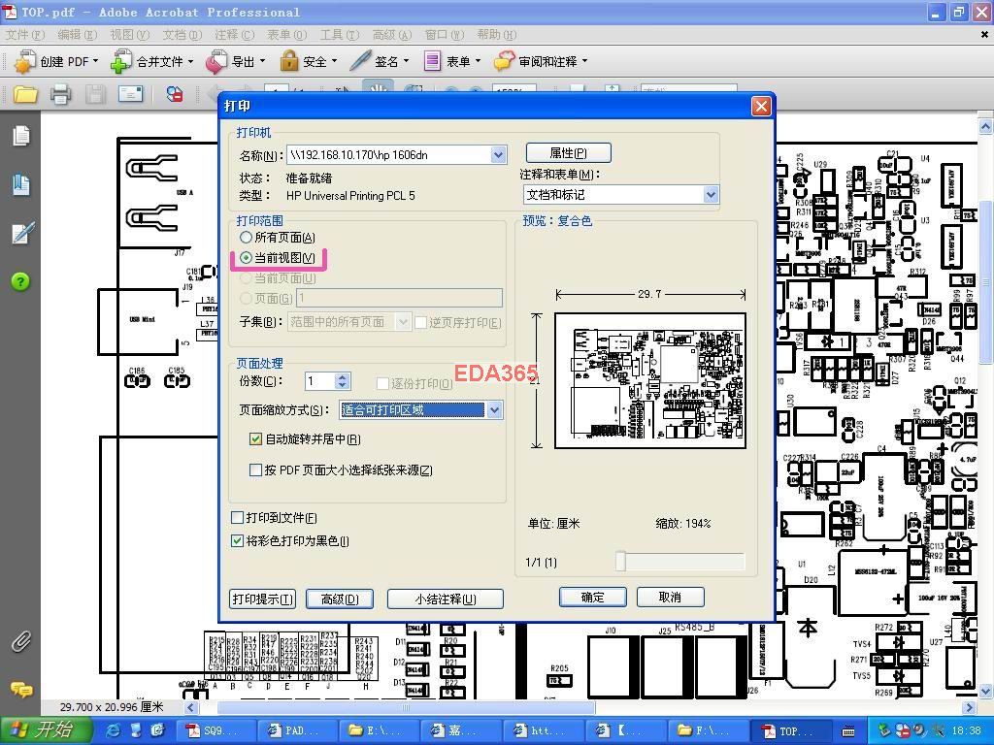
Task: Close the Print (打印) dialog
Action: (761, 106)
